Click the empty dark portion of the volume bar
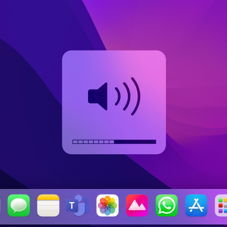This screenshot has width=227, height=227. tap(133, 142)
